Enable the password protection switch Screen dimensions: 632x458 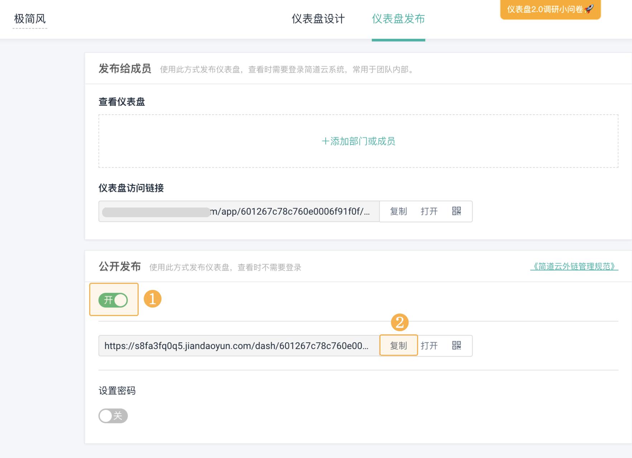[x=113, y=416]
